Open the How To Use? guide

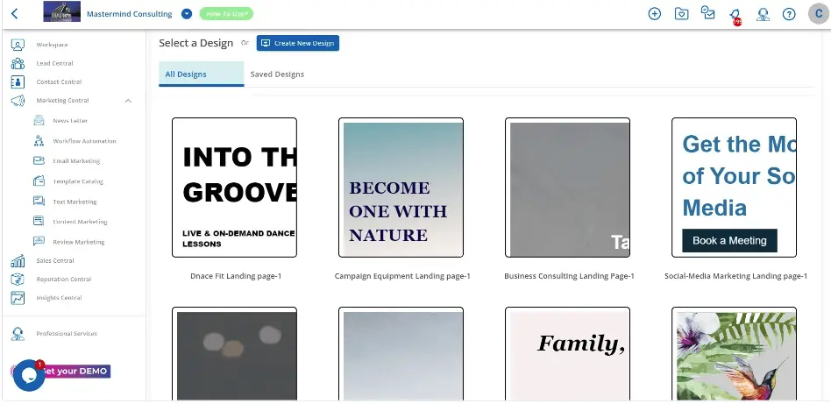tap(226, 14)
